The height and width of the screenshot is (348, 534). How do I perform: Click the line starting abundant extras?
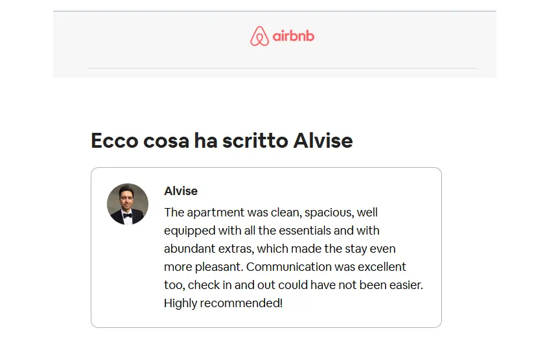click(279, 249)
